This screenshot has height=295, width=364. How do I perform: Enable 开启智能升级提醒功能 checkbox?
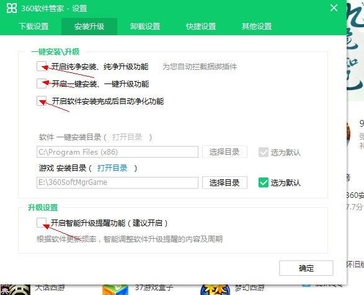click(x=42, y=223)
